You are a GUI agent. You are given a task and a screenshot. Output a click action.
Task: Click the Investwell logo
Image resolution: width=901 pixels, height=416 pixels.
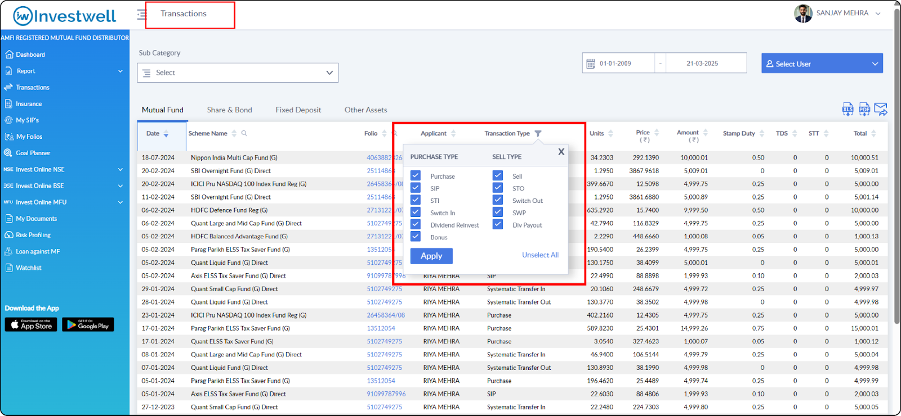pos(65,16)
